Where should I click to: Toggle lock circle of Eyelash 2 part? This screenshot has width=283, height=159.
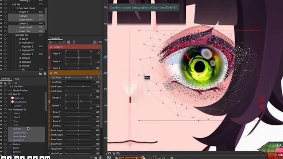coord(5,23)
